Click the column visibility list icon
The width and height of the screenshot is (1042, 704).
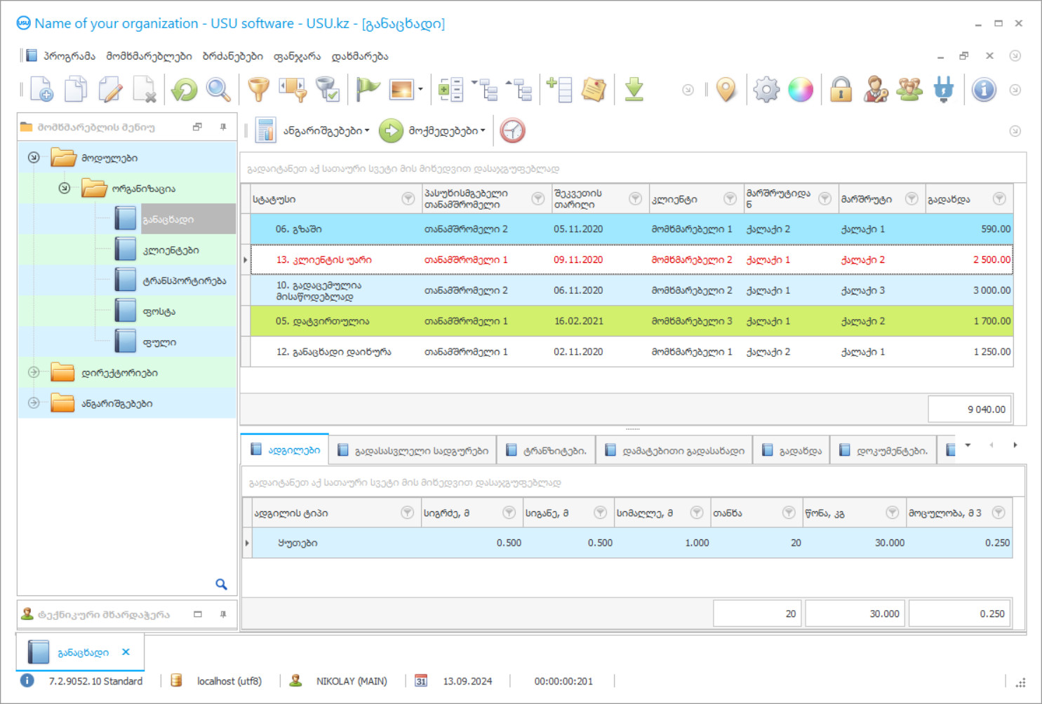point(450,90)
